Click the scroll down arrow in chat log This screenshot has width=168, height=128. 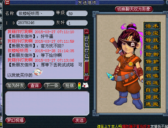click(x=87, y=79)
